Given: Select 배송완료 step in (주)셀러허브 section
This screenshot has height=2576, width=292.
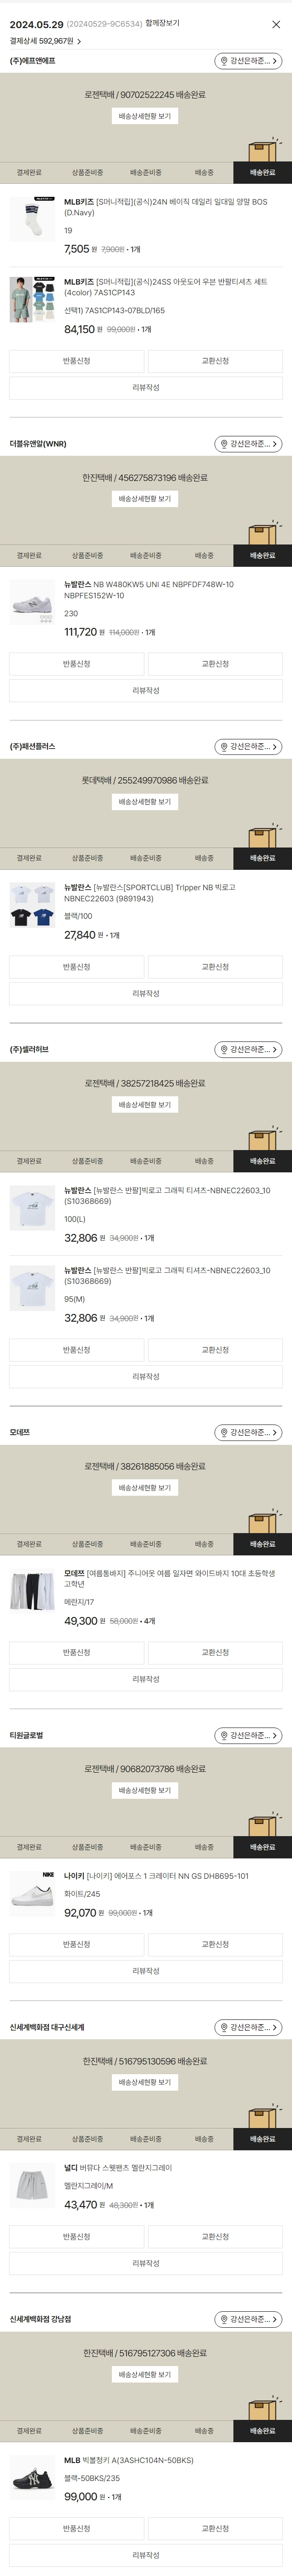Looking at the screenshot, I should 262,1161.
